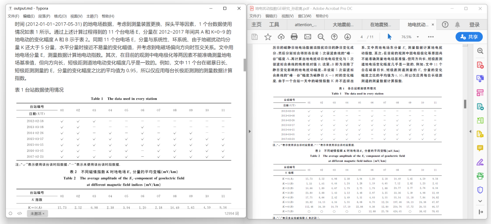
Task: Open the Acrobat 工具 tools view
Action: [274, 25]
